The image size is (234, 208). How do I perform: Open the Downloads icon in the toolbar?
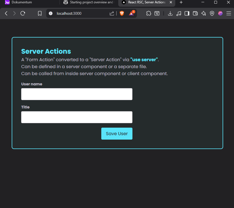coord(170,13)
